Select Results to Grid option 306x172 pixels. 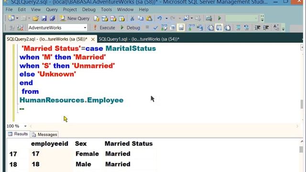(219, 28)
